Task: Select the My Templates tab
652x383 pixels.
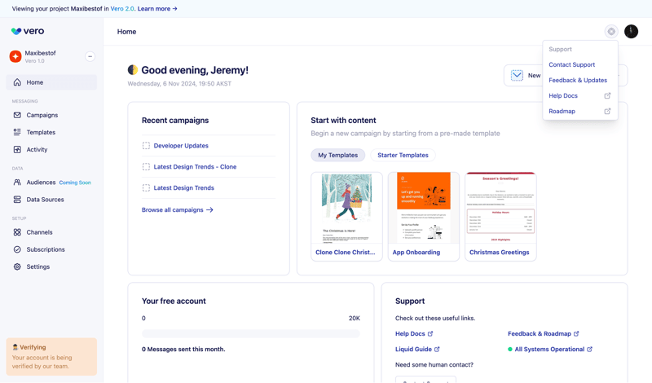Action: click(x=337, y=155)
